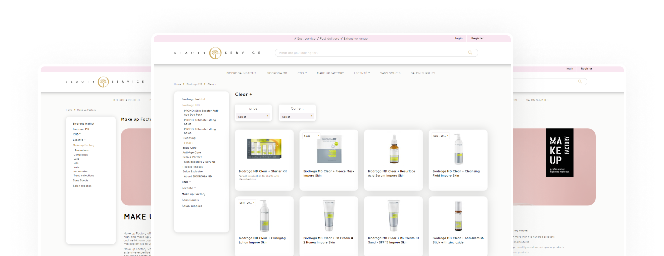664x256 pixels.
Task: Click the search magnifier icon in the front window
Action: click(470, 52)
